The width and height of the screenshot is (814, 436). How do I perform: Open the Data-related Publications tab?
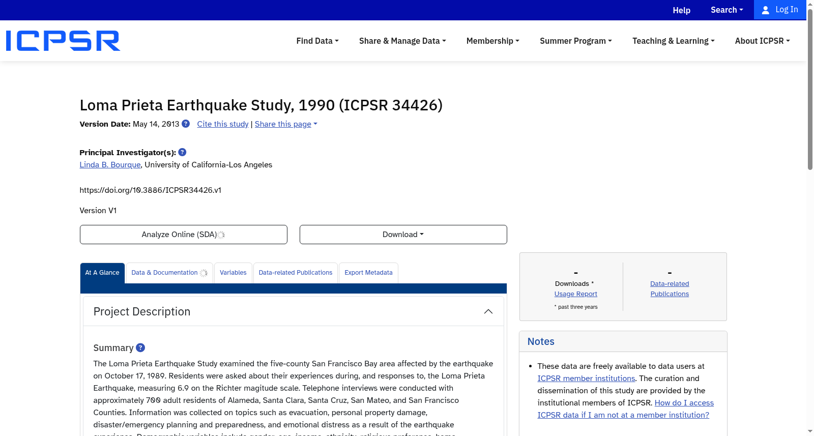coord(296,273)
